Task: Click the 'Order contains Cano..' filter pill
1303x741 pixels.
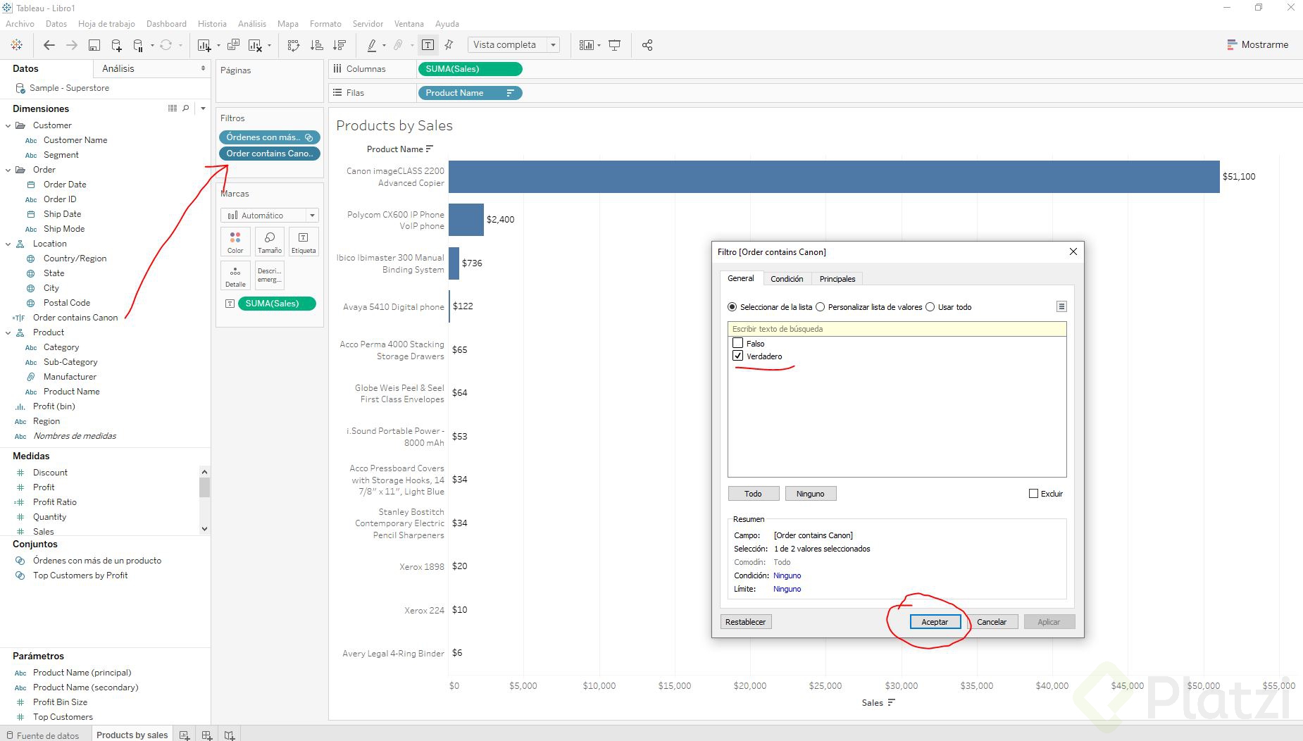Action: 270,154
